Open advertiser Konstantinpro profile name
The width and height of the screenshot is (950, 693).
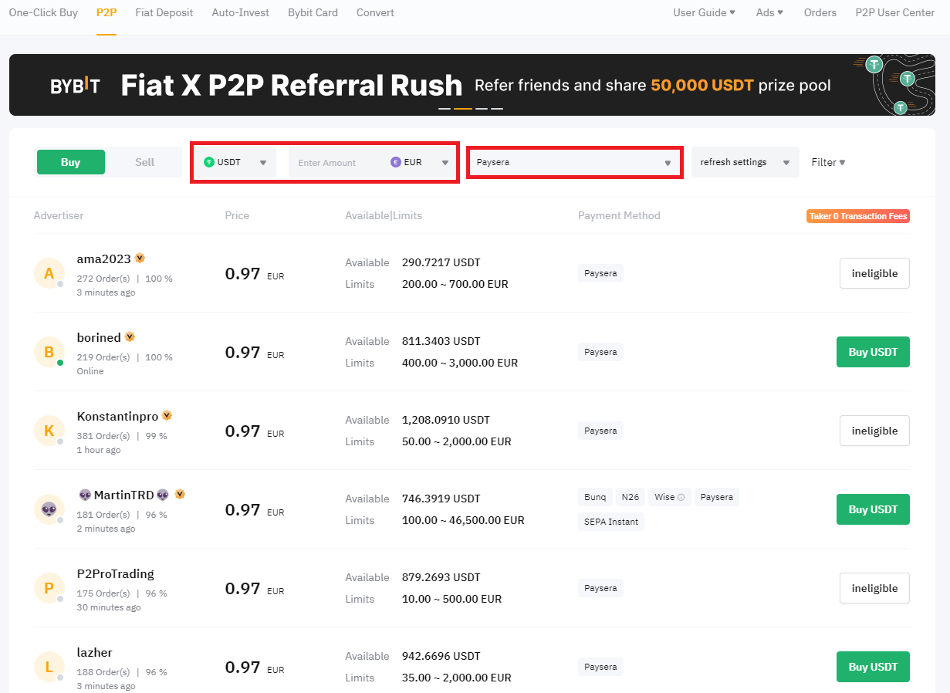pyautogui.click(x=117, y=416)
